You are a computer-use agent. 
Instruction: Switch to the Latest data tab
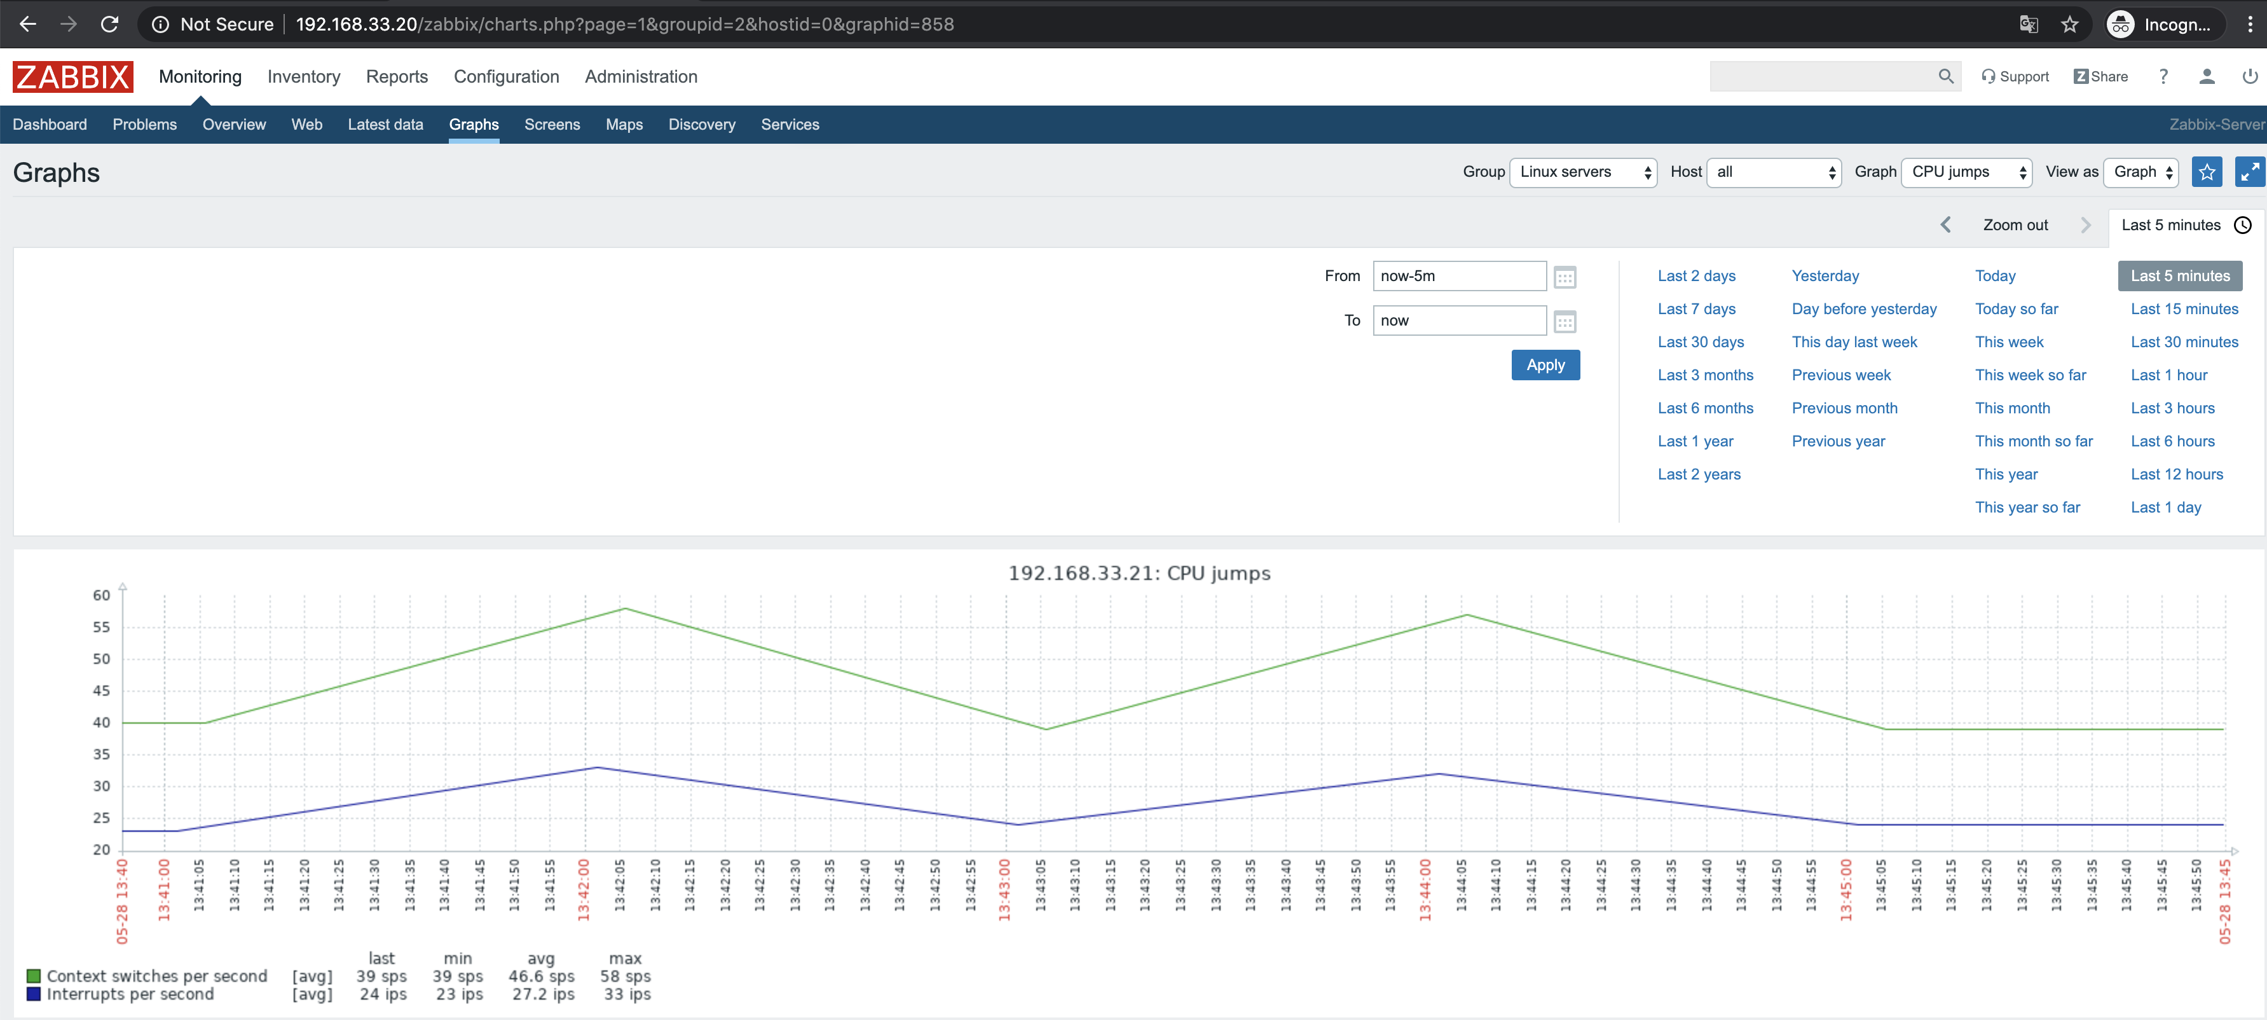(385, 125)
